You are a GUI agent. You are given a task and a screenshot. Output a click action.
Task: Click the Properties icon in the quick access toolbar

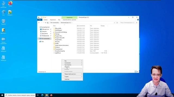[42, 17]
